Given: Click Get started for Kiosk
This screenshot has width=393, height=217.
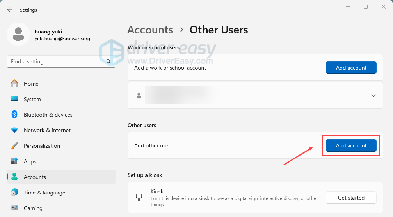Looking at the screenshot, I should click(x=351, y=198).
